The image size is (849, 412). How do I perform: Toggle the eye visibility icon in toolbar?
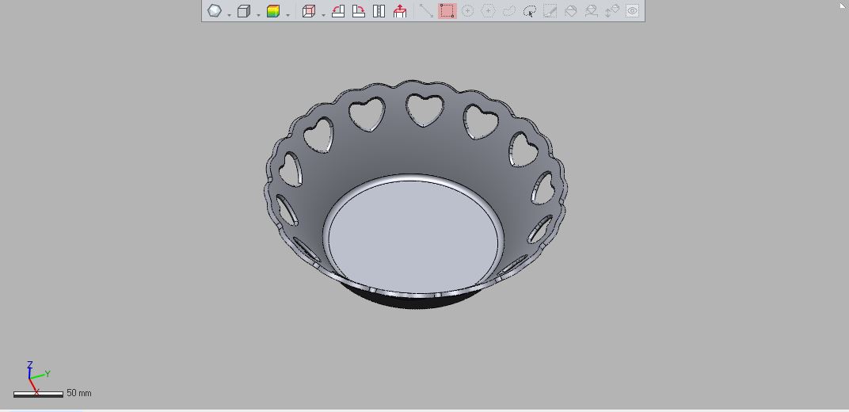(633, 11)
